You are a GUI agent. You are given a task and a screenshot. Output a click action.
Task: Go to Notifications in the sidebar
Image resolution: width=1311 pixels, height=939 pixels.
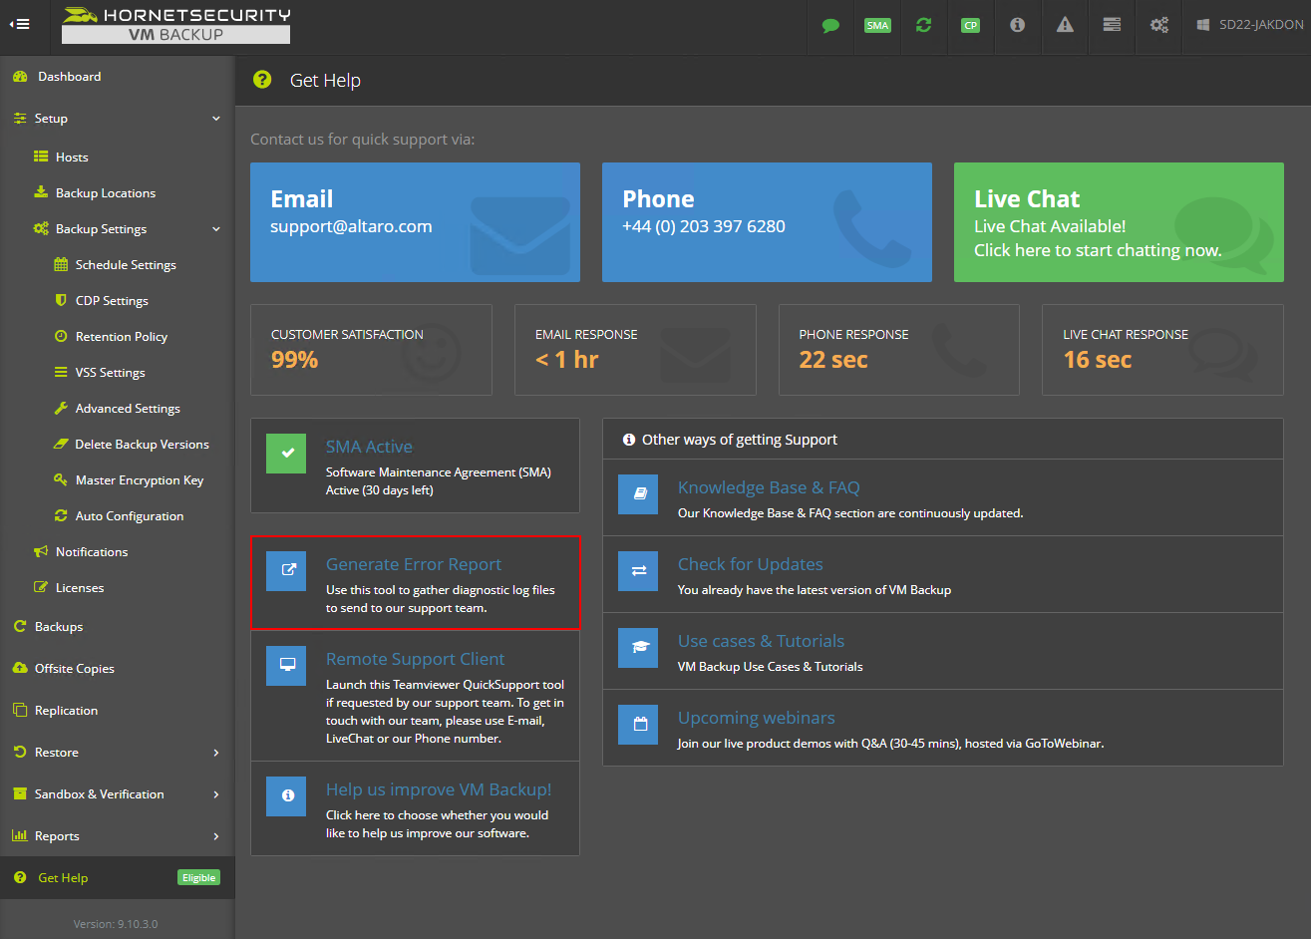(x=92, y=552)
